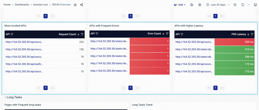The height and width of the screenshot is (110, 259).
Task: Save the dashboard using the save icon
Action: (x=192, y=5)
